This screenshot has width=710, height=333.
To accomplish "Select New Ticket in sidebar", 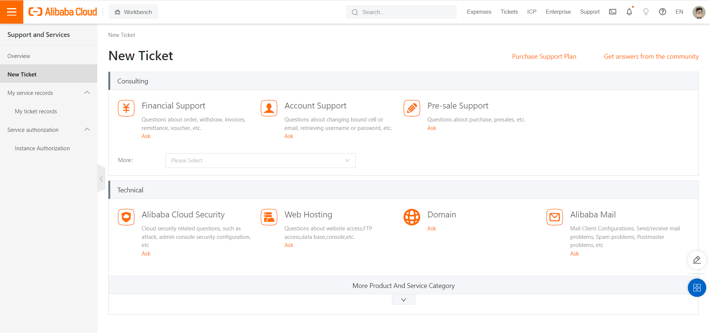I will coord(48,75).
